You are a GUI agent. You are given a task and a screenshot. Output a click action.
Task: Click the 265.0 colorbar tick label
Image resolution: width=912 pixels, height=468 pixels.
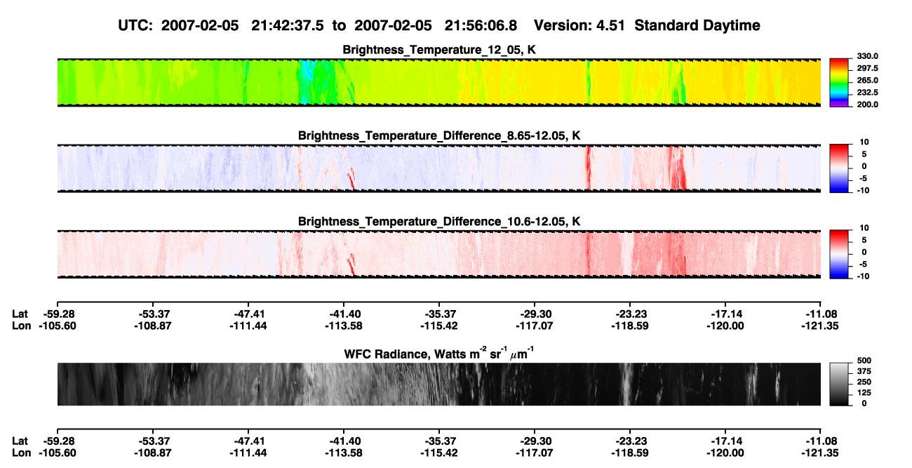866,80
